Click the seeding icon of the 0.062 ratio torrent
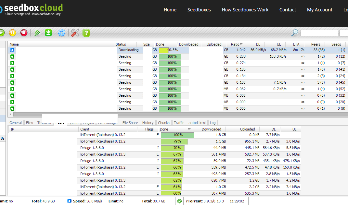Viewport: 348px width, 206px height. click(x=12, y=89)
